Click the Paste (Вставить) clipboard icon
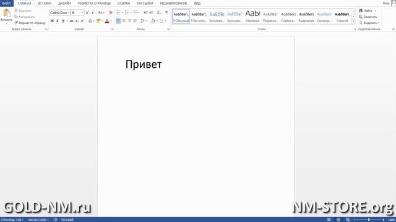Image resolution: width=396 pixels, height=222 pixels. [6, 13]
